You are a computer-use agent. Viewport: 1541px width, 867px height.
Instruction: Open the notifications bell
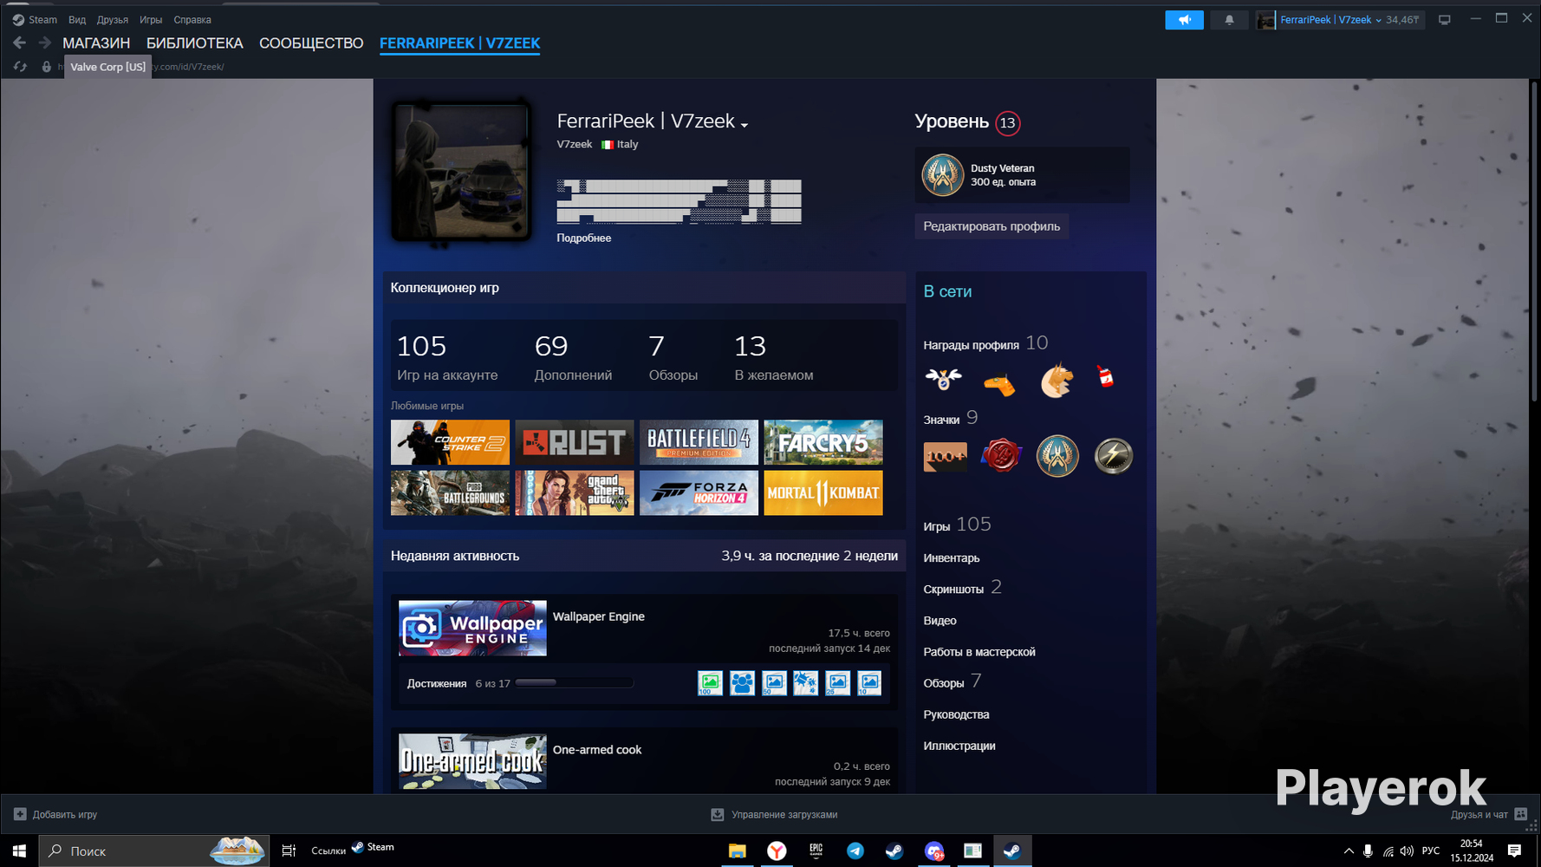pyautogui.click(x=1229, y=20)
